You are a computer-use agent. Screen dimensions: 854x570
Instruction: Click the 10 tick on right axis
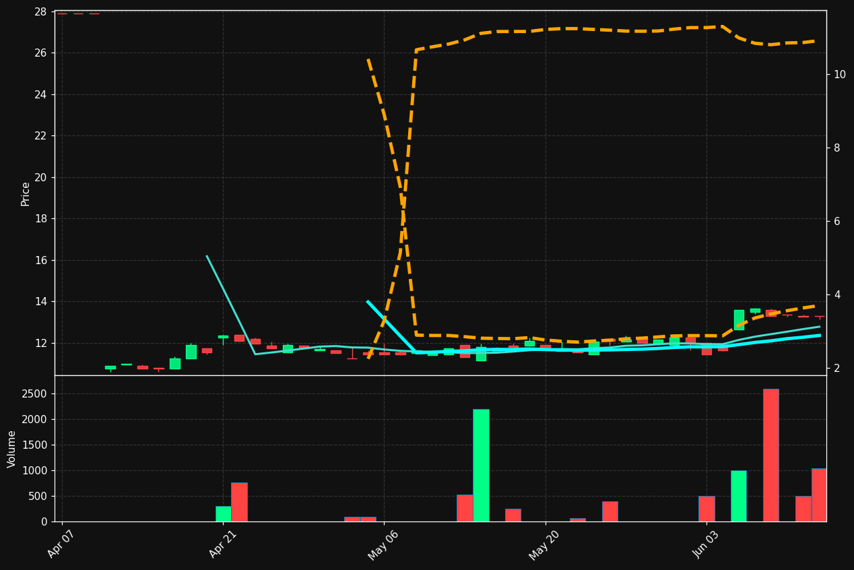(x=840, y=74)
